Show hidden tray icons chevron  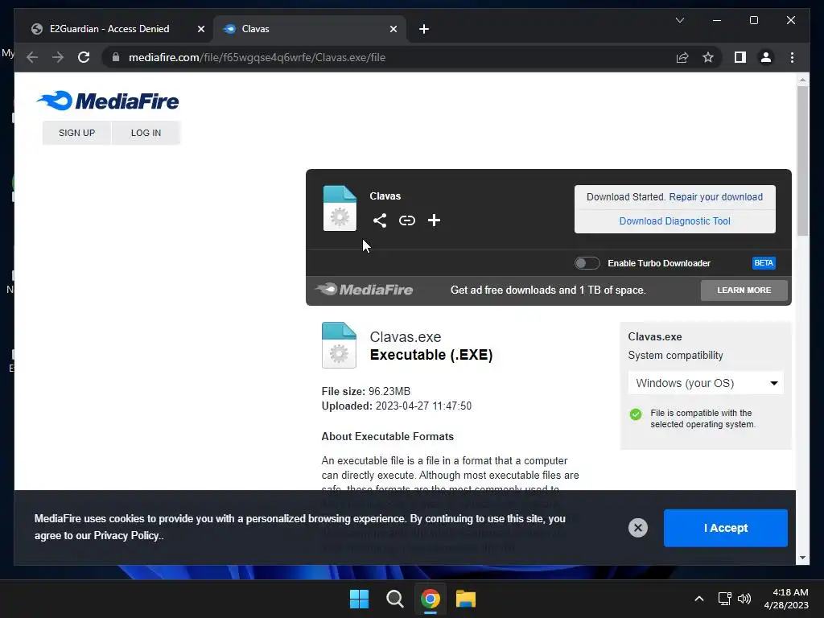click(699, 599)
